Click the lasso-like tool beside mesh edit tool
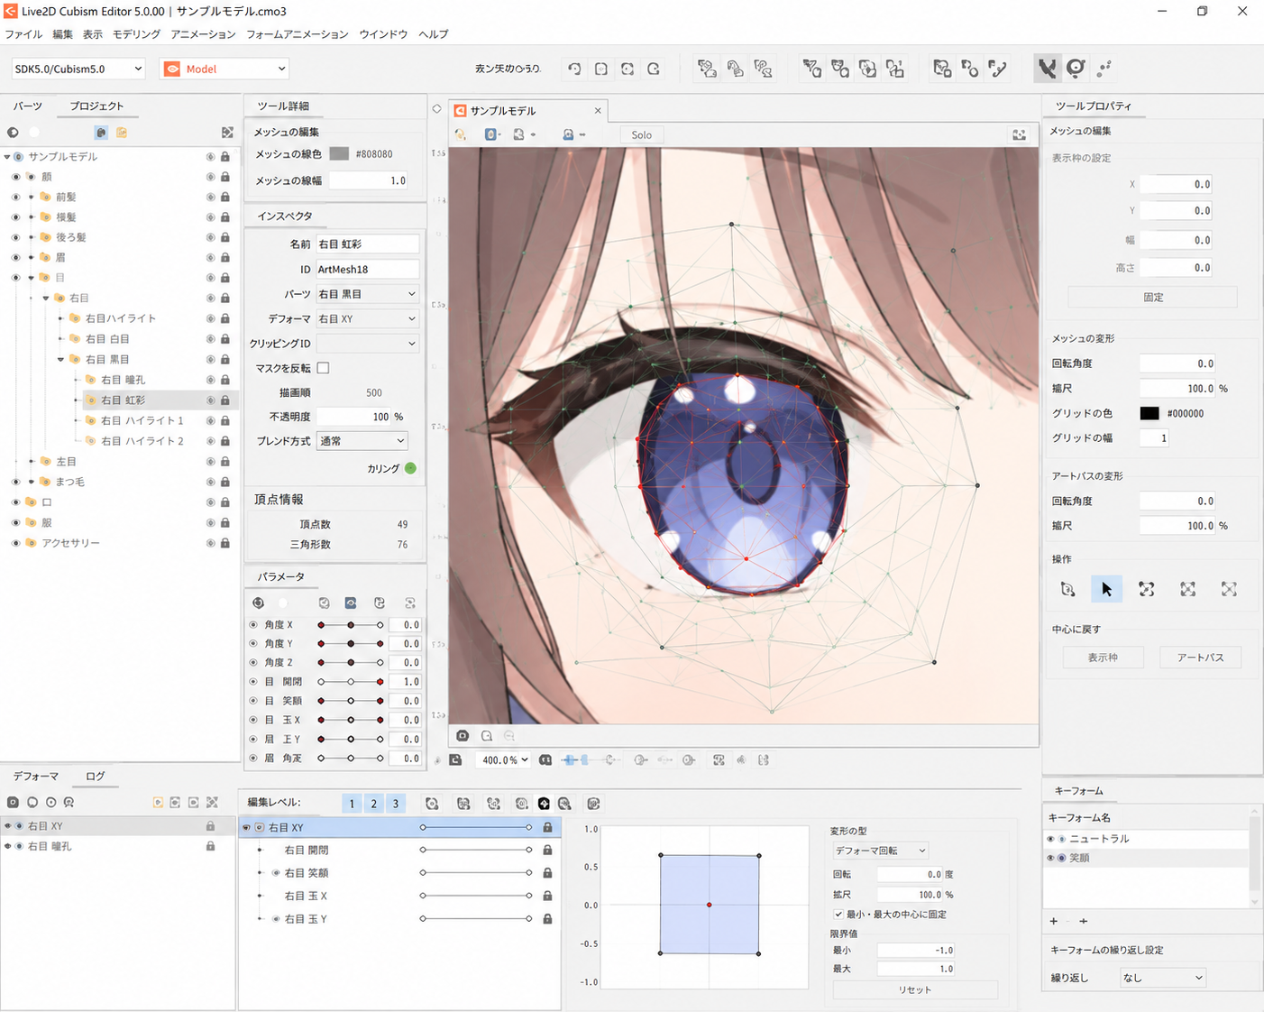The height and width of the screenshot is (1012, 1264). (x=1076, y=68)
